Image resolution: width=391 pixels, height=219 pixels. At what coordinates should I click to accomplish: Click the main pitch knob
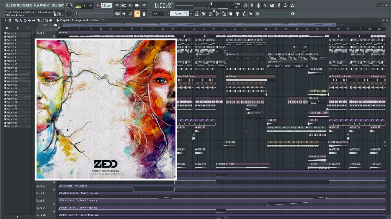coord(69,14)
